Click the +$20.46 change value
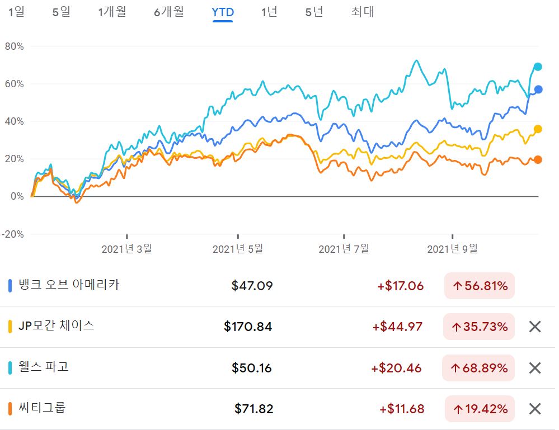 pos(396,368)
